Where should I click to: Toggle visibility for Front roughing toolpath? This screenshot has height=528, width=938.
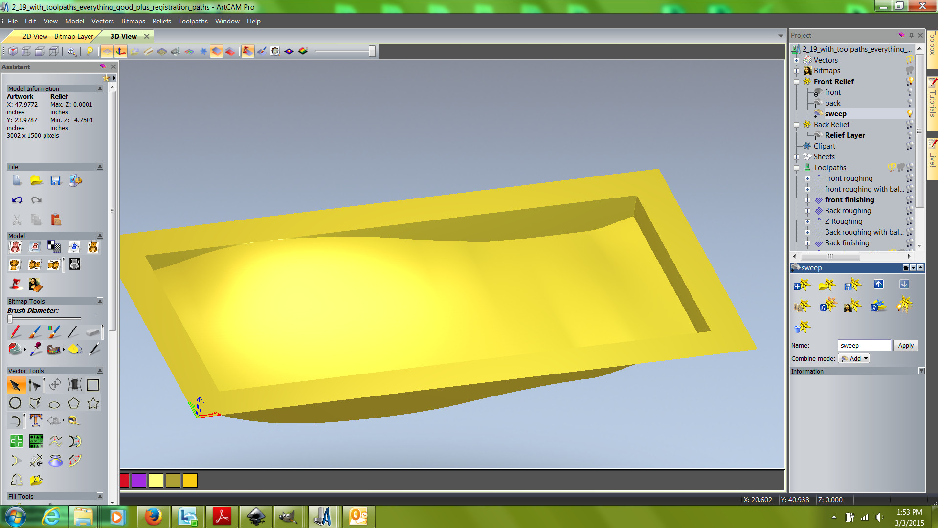tap(910, 178)
